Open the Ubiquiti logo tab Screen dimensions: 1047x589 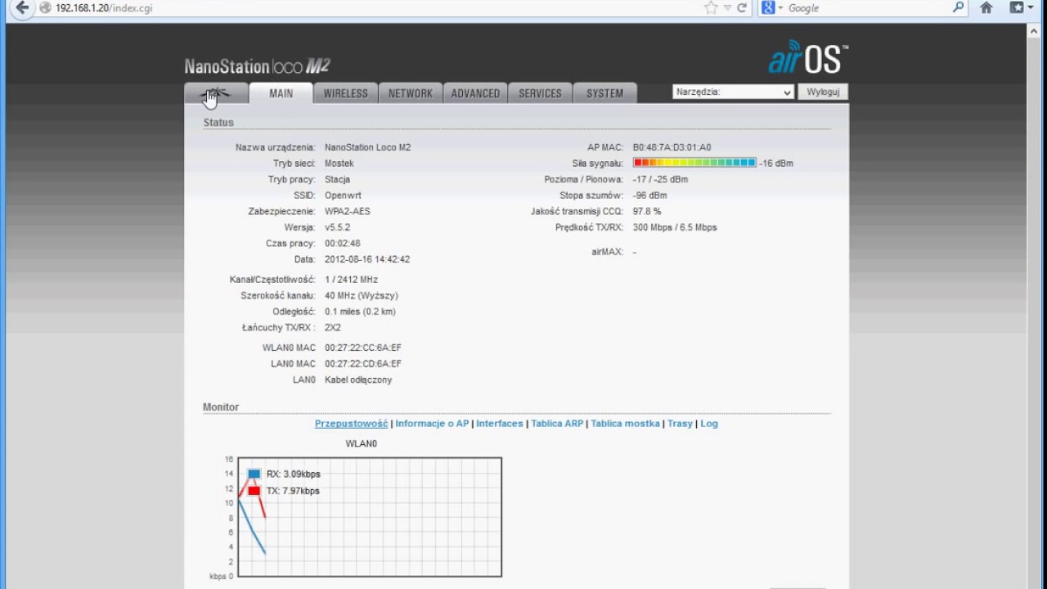[216, 93]
